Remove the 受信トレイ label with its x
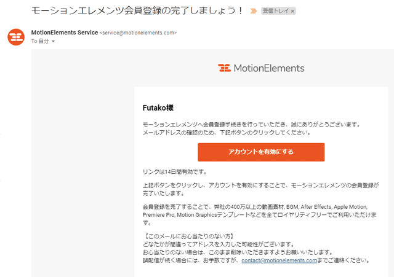This screenshot has width=394, height=277. pos(292,11)
